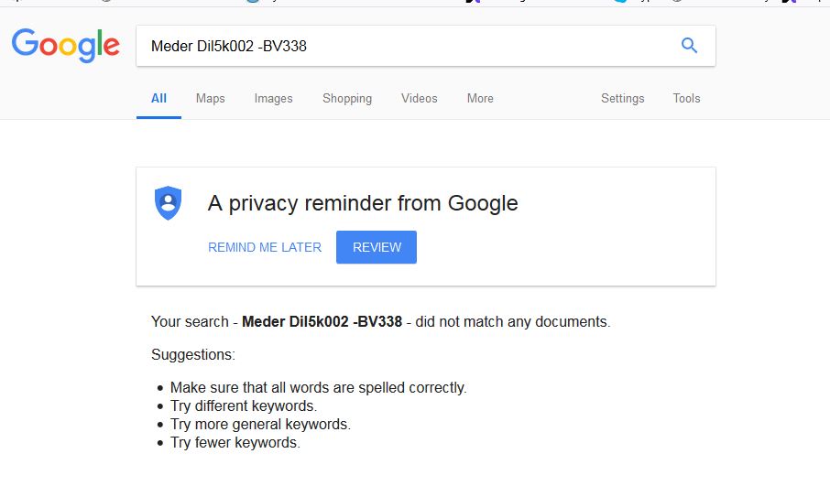Select the All results tab
Image resolution: width=830 pixels, height=486 pixels.
click(158, 98)
